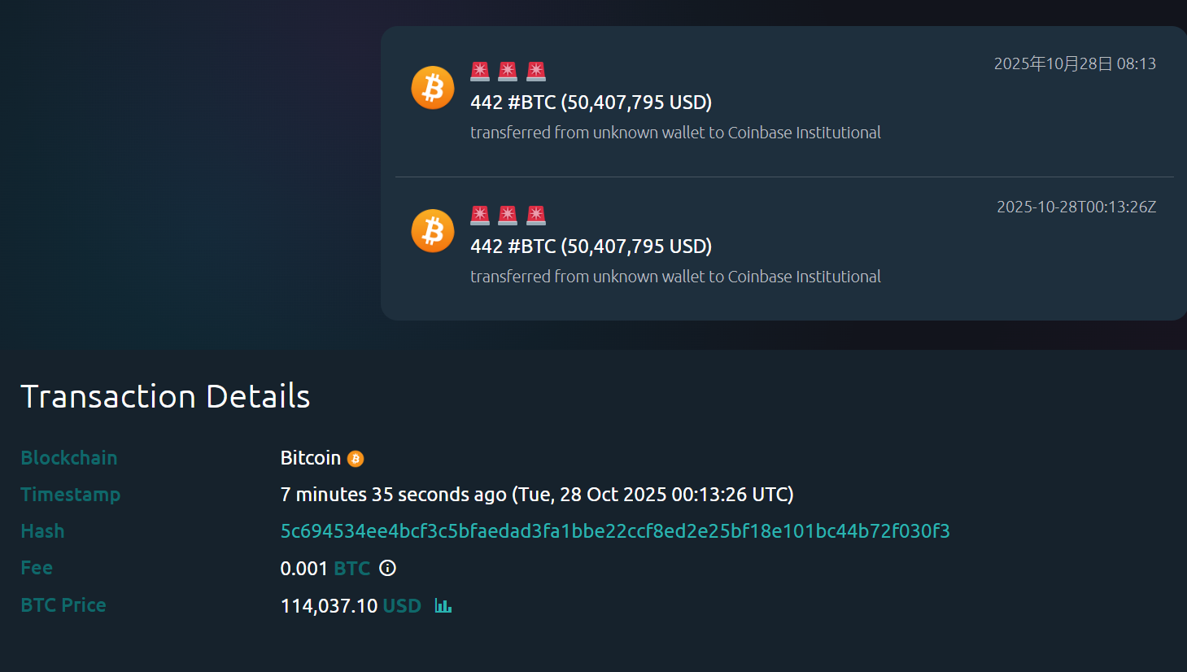Click the teal BTC link in the Fee row
Image resolution: width=1187 pixels, height=672 pixels.
pyautogui.click(x=351, y=568)
